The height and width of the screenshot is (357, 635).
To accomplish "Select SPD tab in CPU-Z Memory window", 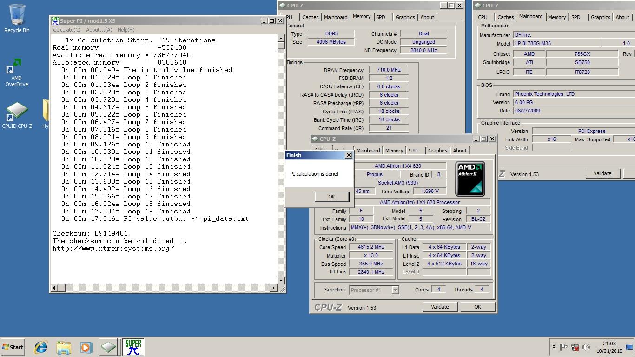I will pos(381,17).
